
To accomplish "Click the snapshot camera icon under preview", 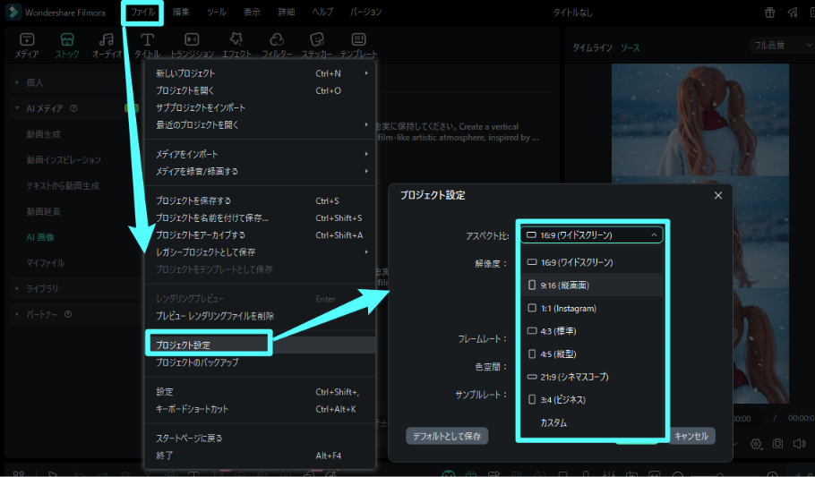I will (x=777, y=444).
